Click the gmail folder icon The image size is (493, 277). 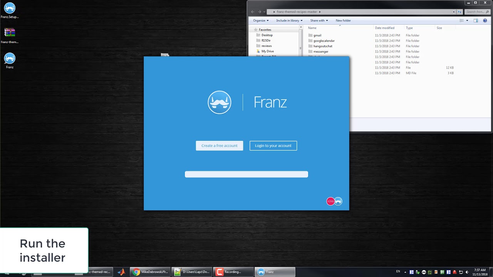(x=310, y=35)
